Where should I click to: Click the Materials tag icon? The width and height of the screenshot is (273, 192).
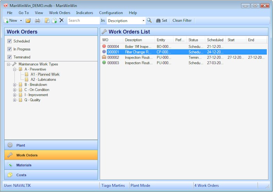pyautogui.click(x=10, y=165)
